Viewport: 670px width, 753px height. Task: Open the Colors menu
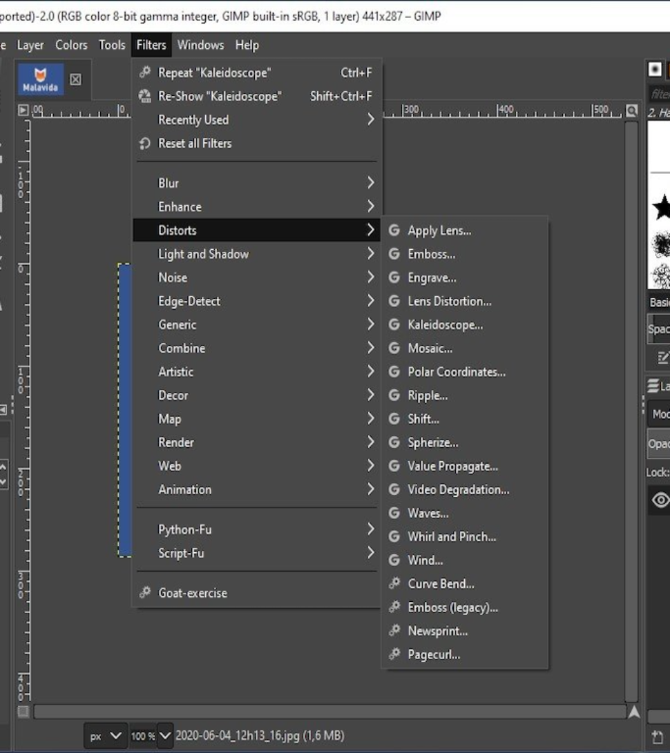(x=71, y=45)
